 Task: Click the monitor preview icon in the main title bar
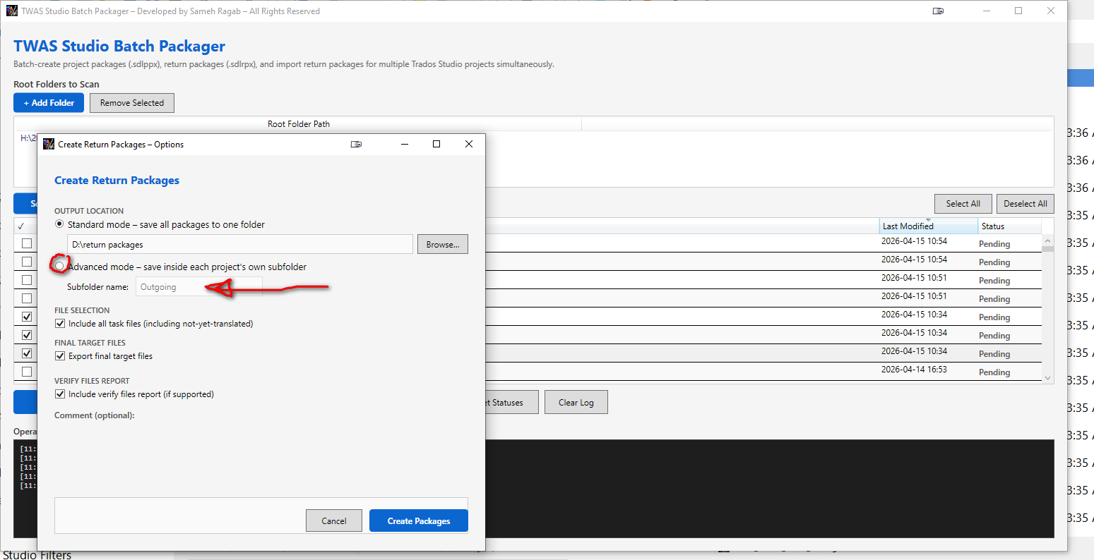938,11
